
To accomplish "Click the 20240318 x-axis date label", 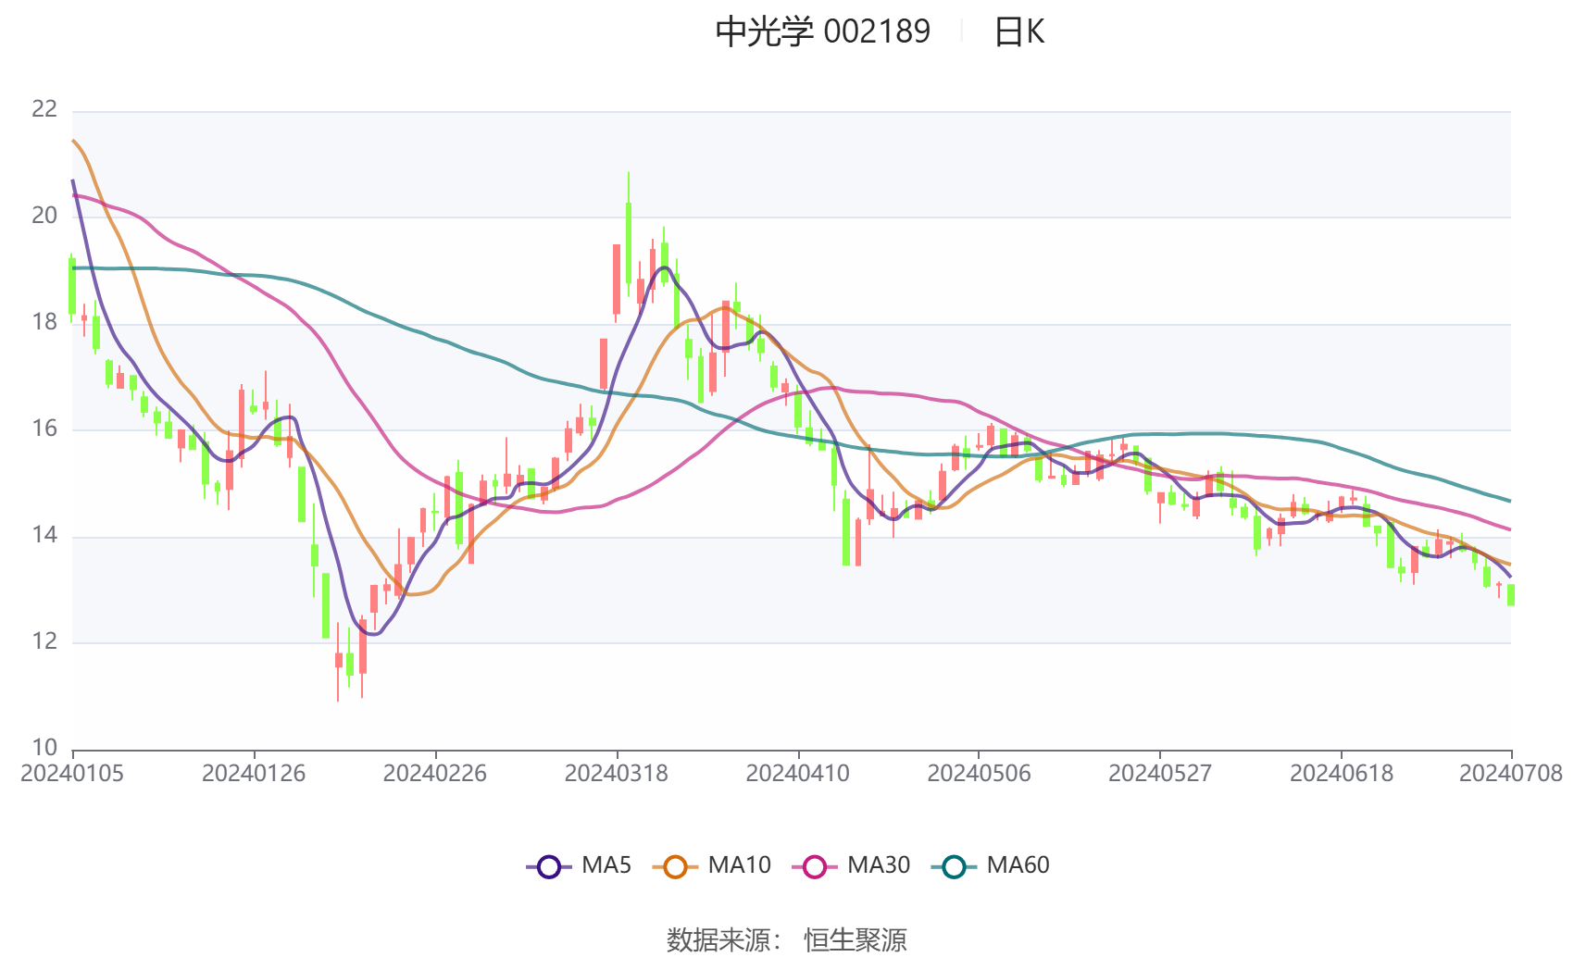I will pos(617,774).
